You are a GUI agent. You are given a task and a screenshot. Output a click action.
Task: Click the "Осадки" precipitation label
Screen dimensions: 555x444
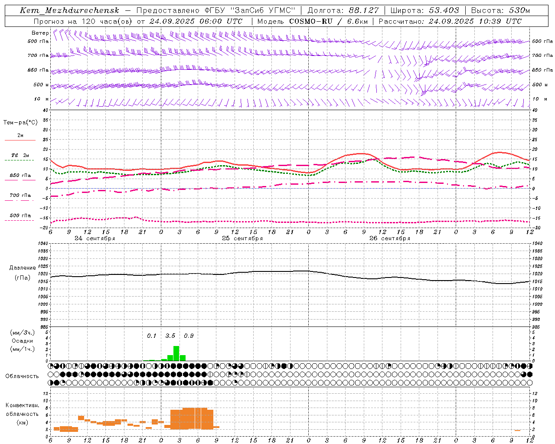(x=22, y=341)
